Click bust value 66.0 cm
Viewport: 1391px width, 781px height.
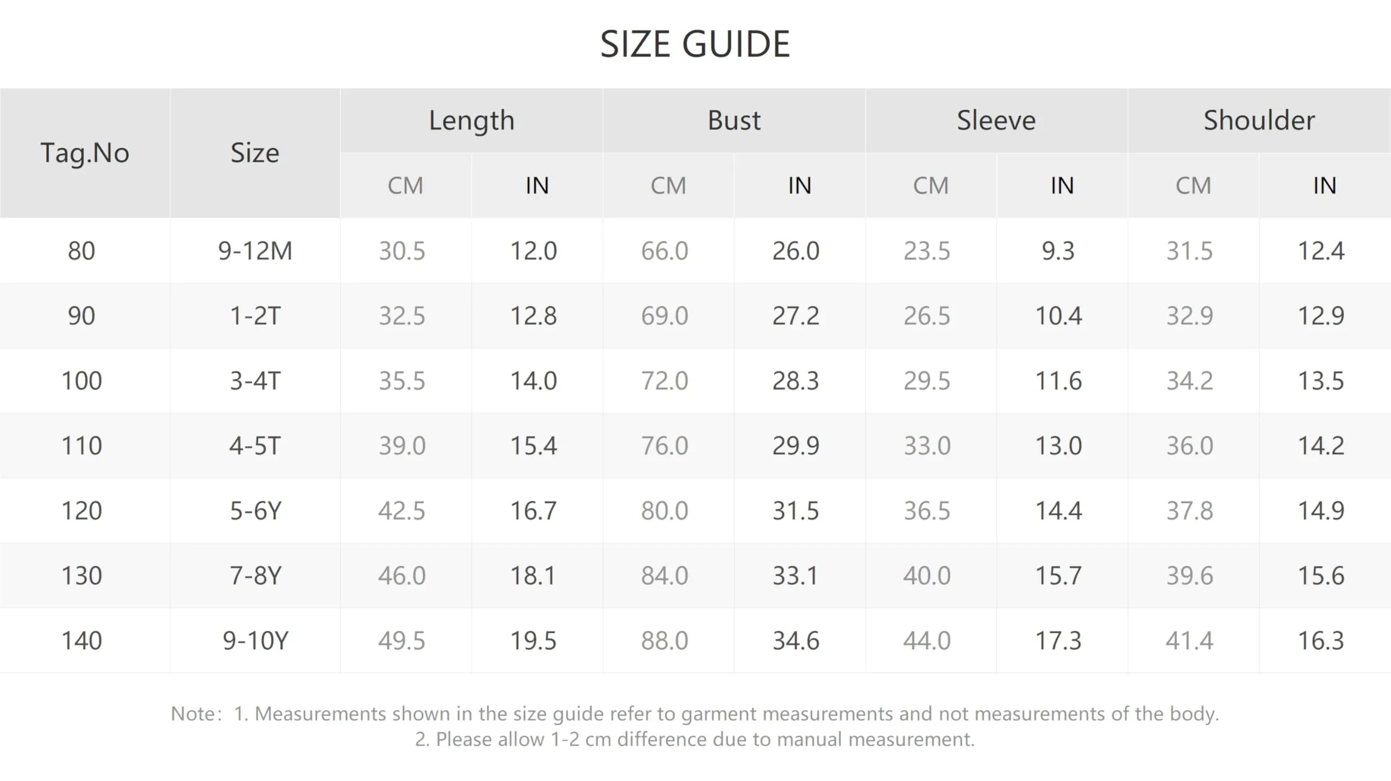(665, 251)
